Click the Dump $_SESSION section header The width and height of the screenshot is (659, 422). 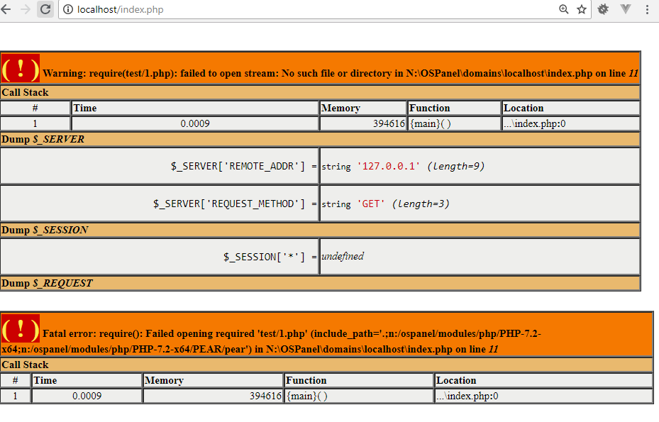pos(45,230)
